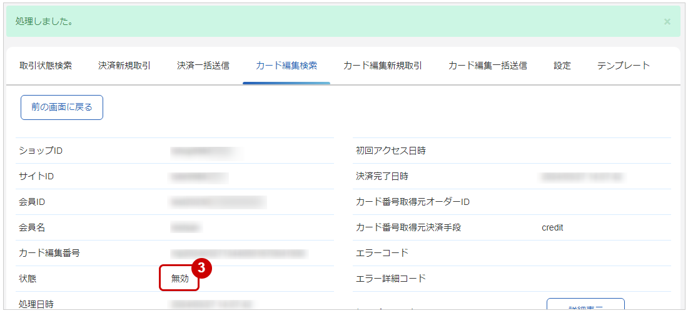Click the エラー詳細コード label
Screen dimensions: 688x313
point(391,279)
